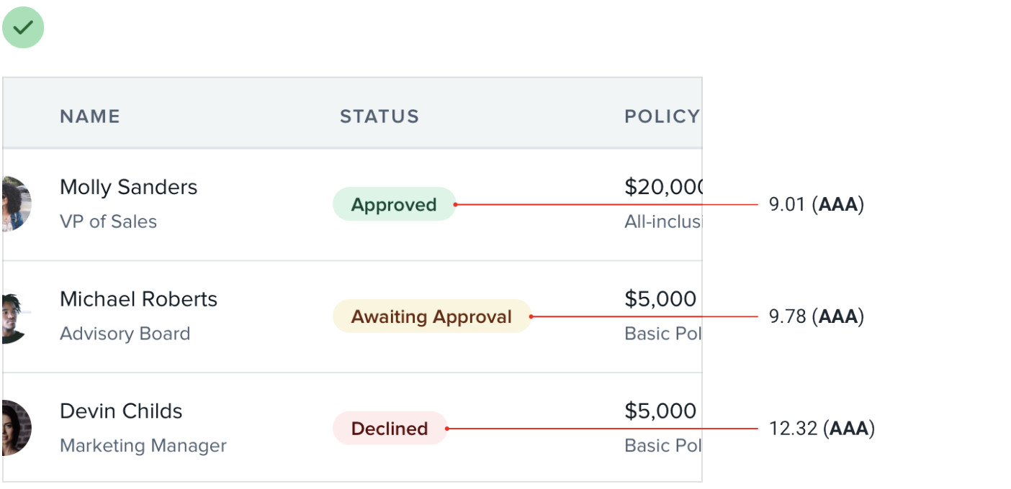This screenshot has width=1011, height=489.
Task: Click the 12.32 (AAA) contrast label
Action: tap(821, 429)
